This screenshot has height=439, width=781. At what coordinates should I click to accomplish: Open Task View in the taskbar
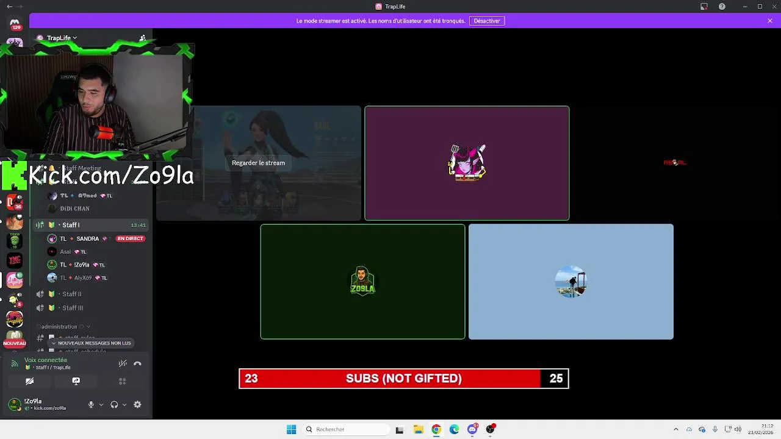click(400, 429)
